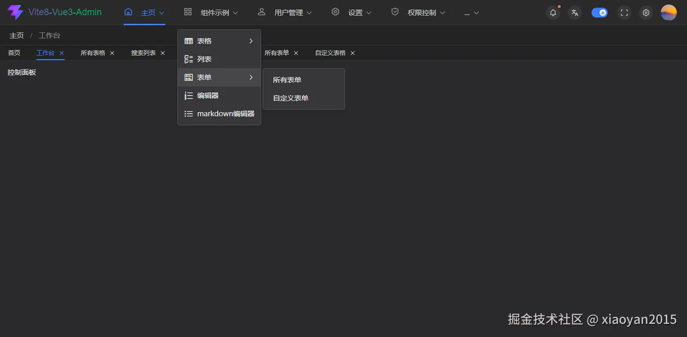
Task: Click 工作台 in the breadcrumb
Action: coord(50,35)
